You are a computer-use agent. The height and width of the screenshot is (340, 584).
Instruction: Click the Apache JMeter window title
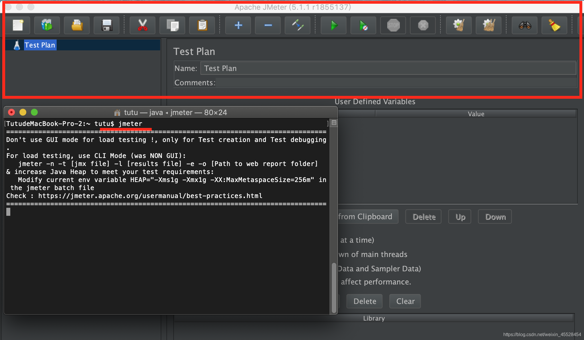pyautogui.click(x=293, y=7)
